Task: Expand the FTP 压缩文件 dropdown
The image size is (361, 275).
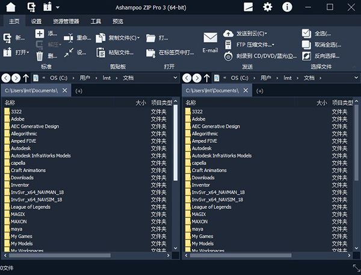Action: coord(273,44)
